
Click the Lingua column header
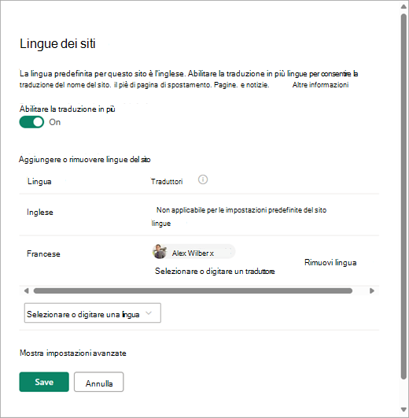[39, 182]
